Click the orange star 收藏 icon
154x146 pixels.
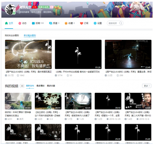click(66, 23)
